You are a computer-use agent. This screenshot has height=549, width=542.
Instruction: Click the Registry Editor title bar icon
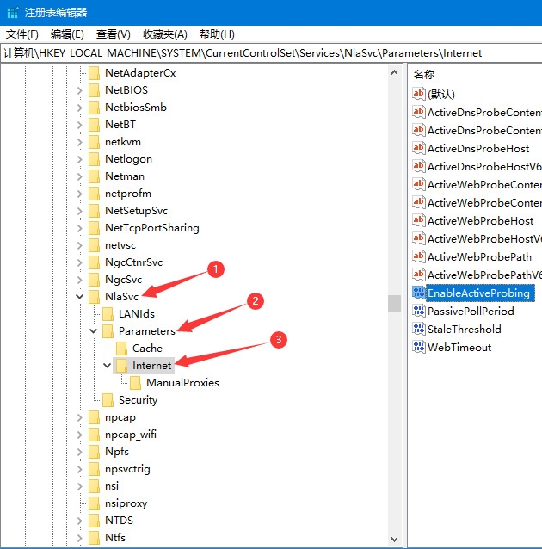point(11,12)
